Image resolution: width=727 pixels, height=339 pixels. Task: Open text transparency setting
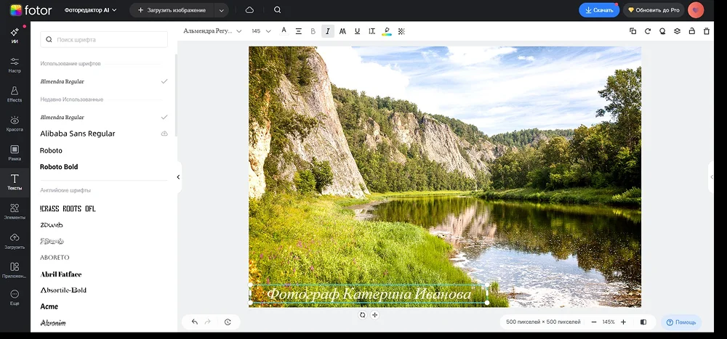coord(401,31)
